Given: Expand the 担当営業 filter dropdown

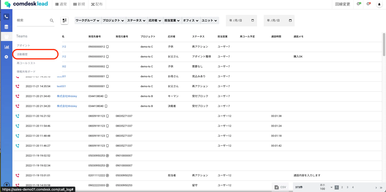Looking at the screenshot, I should 172,20.
